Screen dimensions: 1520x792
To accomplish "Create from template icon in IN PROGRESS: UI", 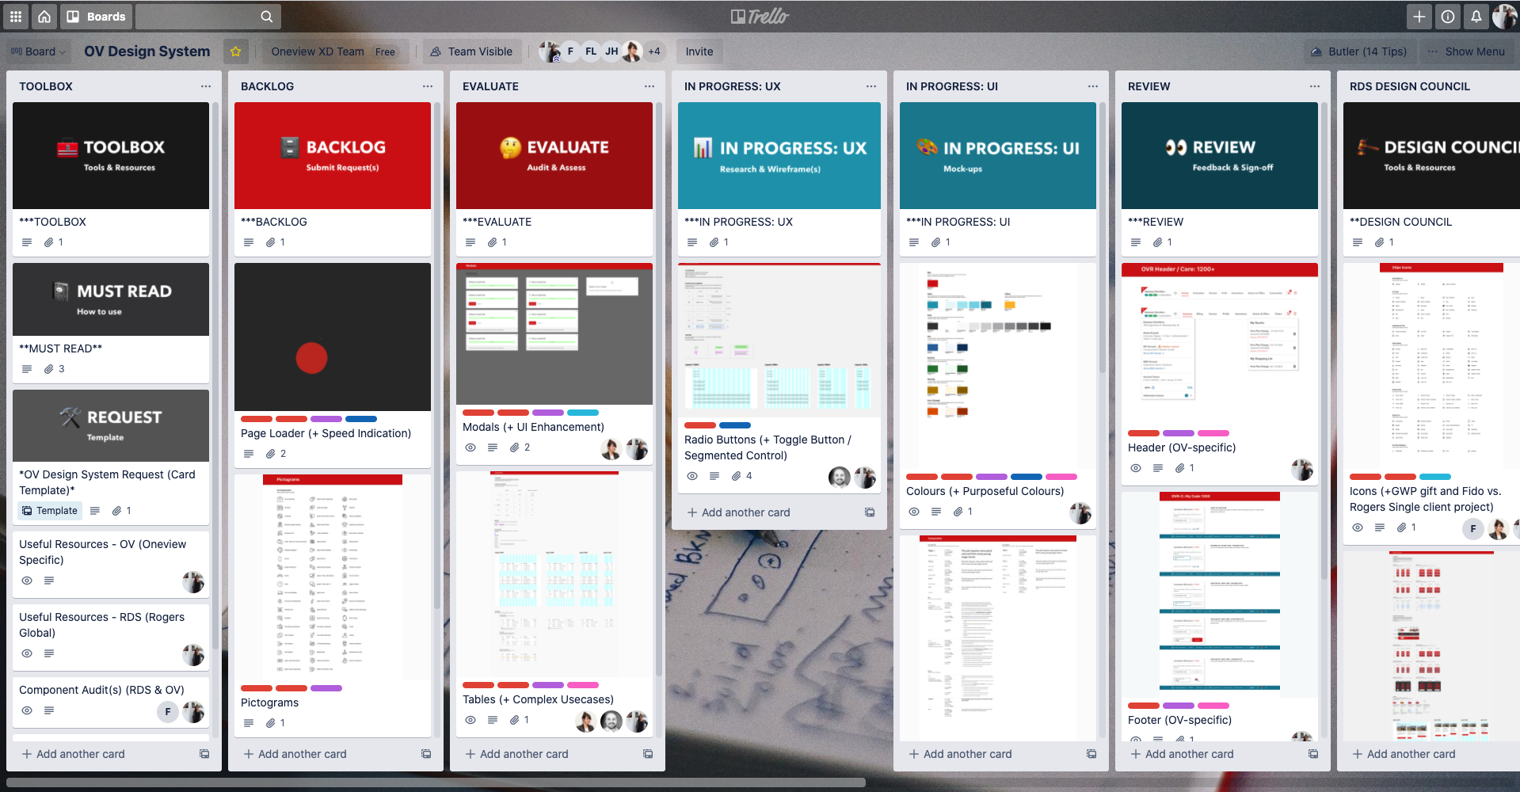I will pos(1091,754).
